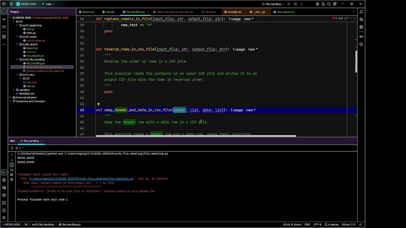The width and height of the screenshot is (406, 228).
Task: Collapse the ex02_loops folder
Action: (17, 37)
